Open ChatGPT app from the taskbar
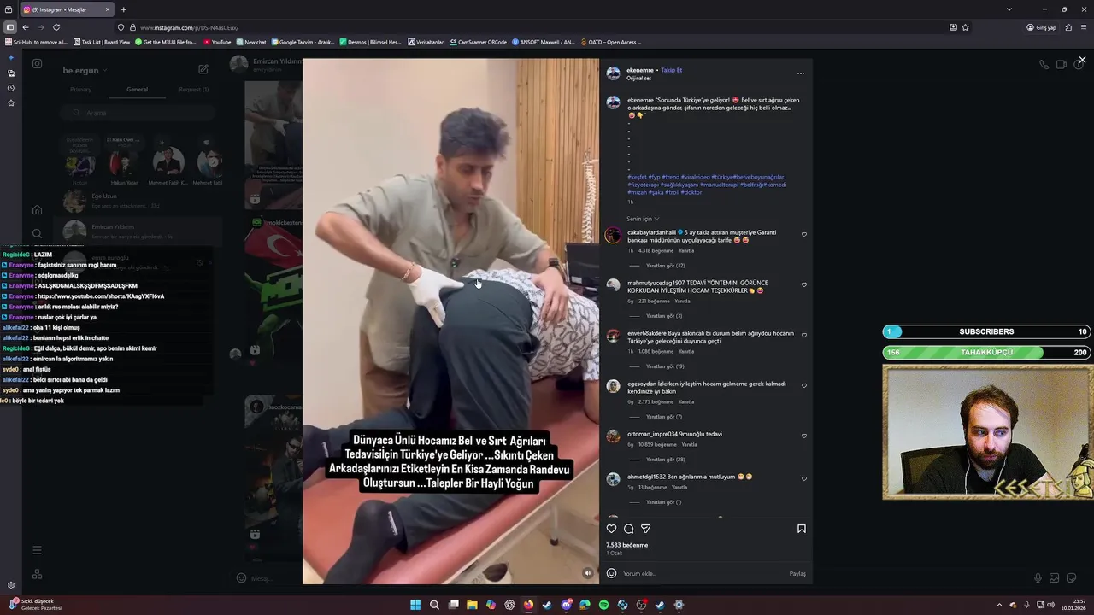This screenshot has height=615, width=1094. 509,605
